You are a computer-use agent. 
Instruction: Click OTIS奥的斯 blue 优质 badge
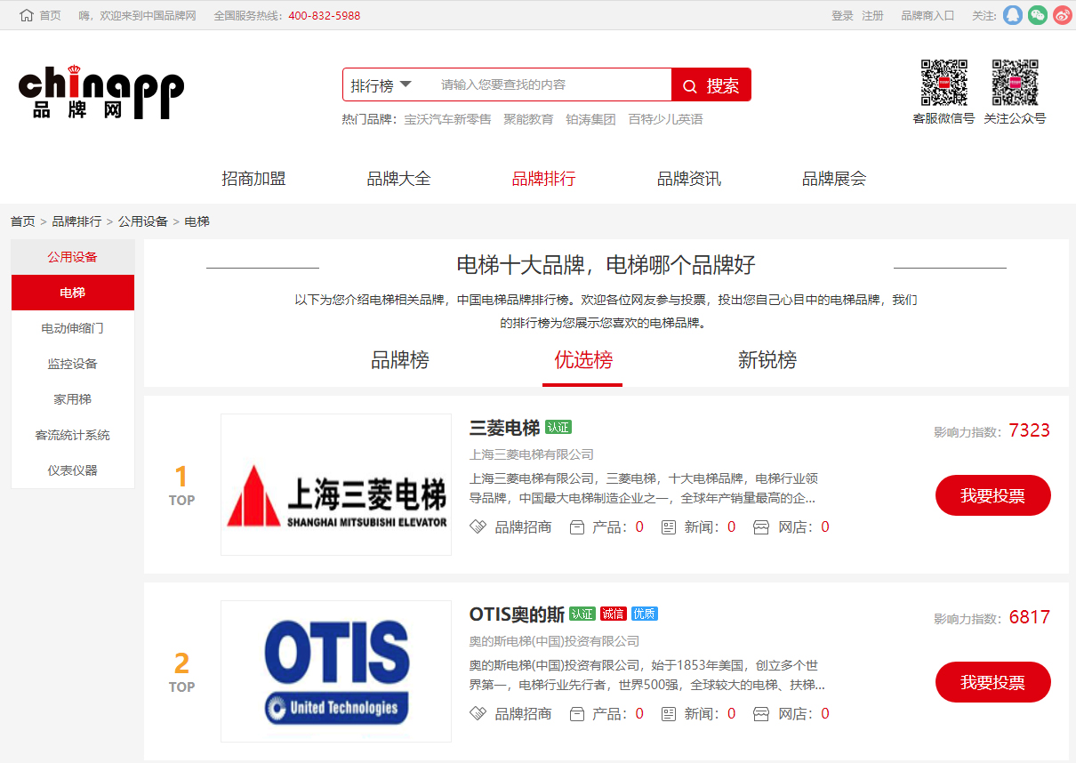click(645, 614)
